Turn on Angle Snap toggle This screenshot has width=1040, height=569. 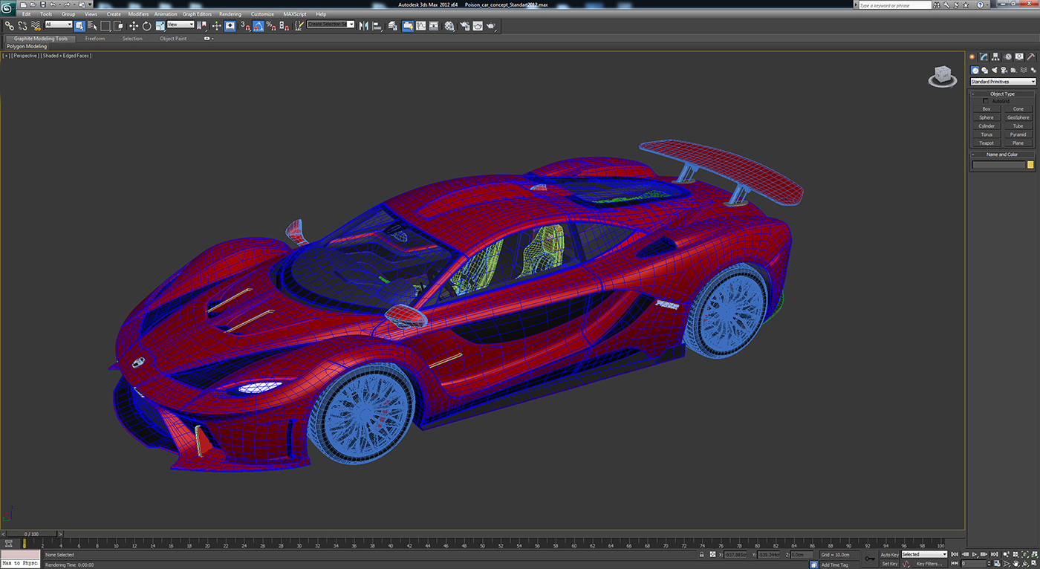[259, 26]
